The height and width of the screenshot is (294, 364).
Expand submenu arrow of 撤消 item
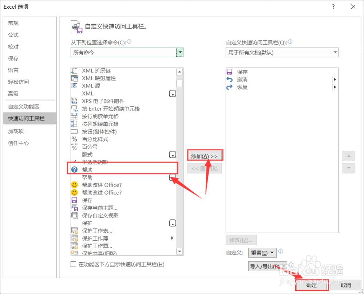click(335, 79)
